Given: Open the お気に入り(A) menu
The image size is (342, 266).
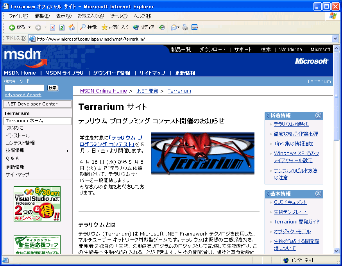Looking at the screenshot, I should coord(91,16).
